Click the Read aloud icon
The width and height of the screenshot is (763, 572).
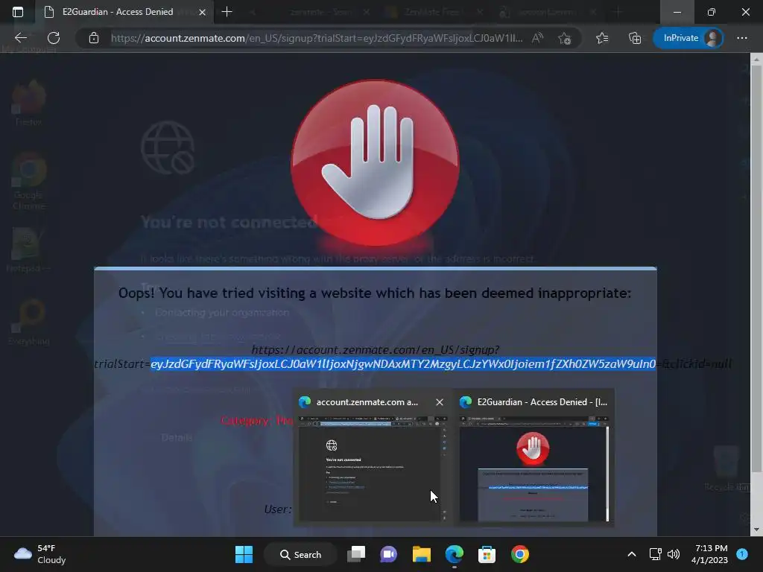537,38
